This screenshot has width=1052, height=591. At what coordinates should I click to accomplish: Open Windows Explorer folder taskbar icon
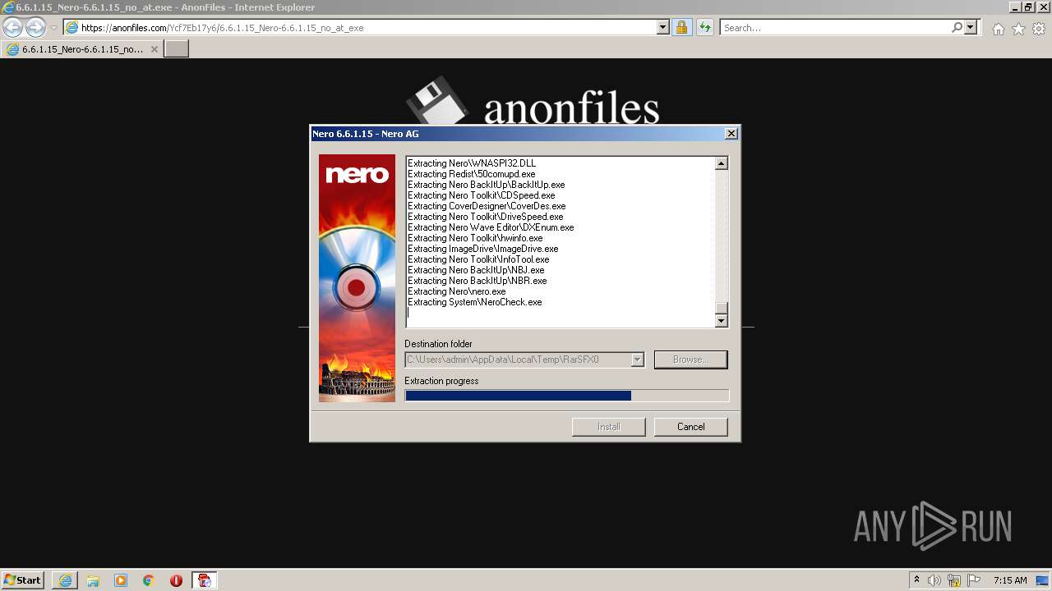tap(93, 580)
